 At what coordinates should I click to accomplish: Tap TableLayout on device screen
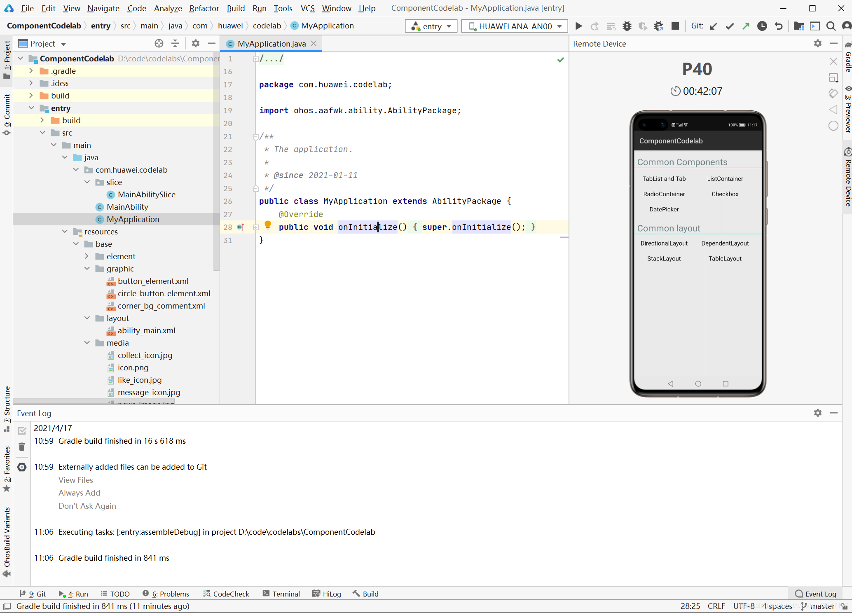pos(725,259)
